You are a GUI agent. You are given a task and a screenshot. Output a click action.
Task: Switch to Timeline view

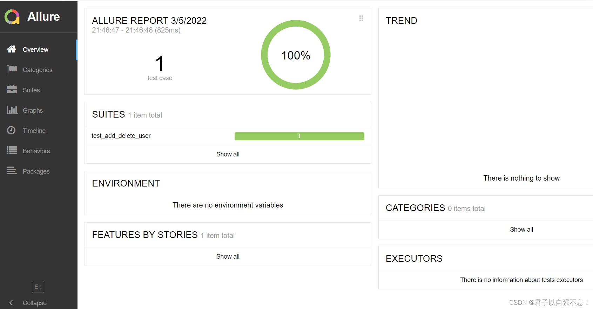click(x=34, y=131)
